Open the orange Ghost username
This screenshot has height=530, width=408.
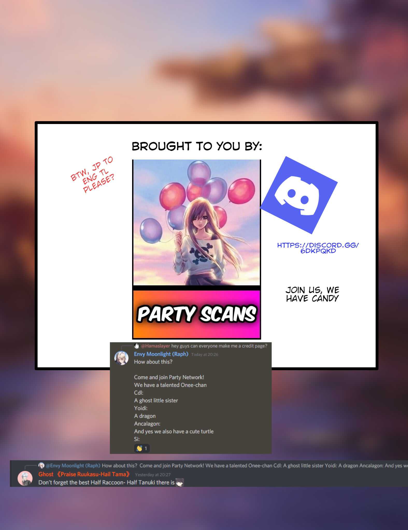pos(84,474)
